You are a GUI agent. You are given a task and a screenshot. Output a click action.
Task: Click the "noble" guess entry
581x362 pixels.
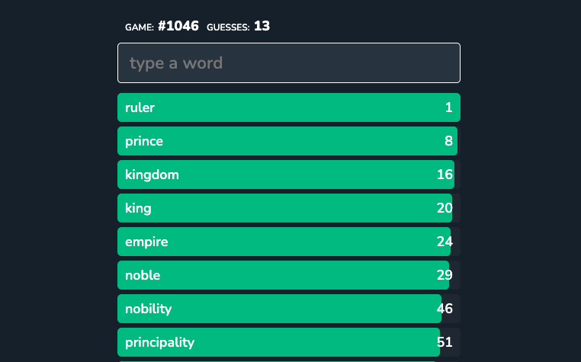tap(288, 275)
